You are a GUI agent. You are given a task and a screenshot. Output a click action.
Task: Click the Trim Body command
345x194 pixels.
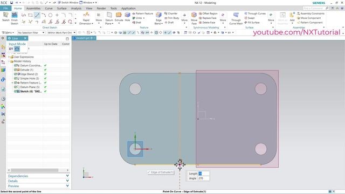pyautogui.click(x=171, y=18)
